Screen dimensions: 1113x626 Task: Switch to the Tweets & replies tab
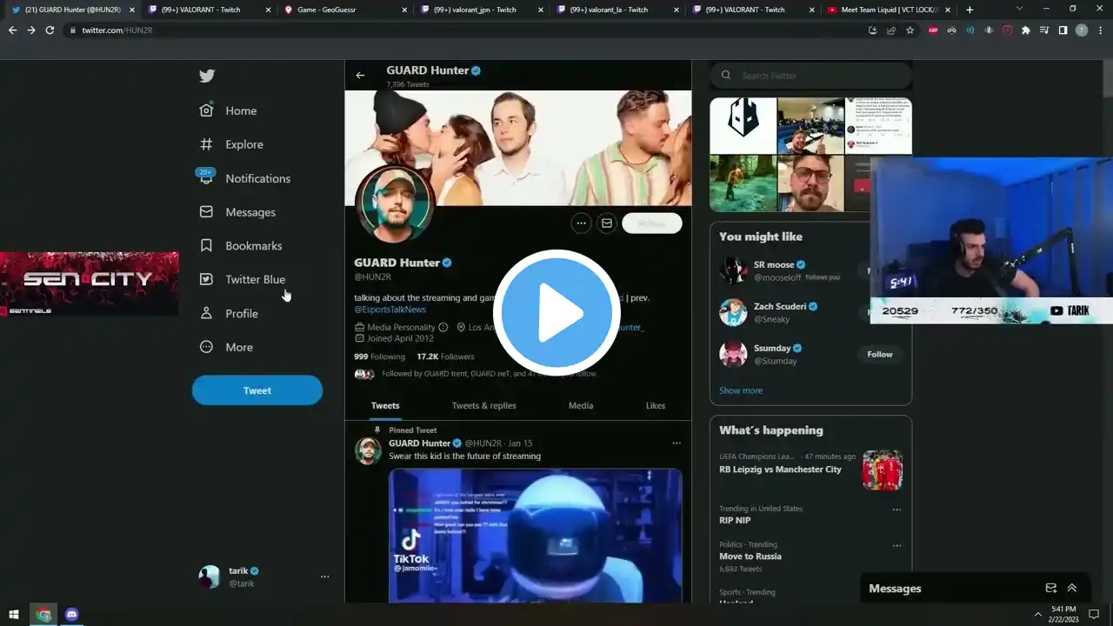[483, 406]
